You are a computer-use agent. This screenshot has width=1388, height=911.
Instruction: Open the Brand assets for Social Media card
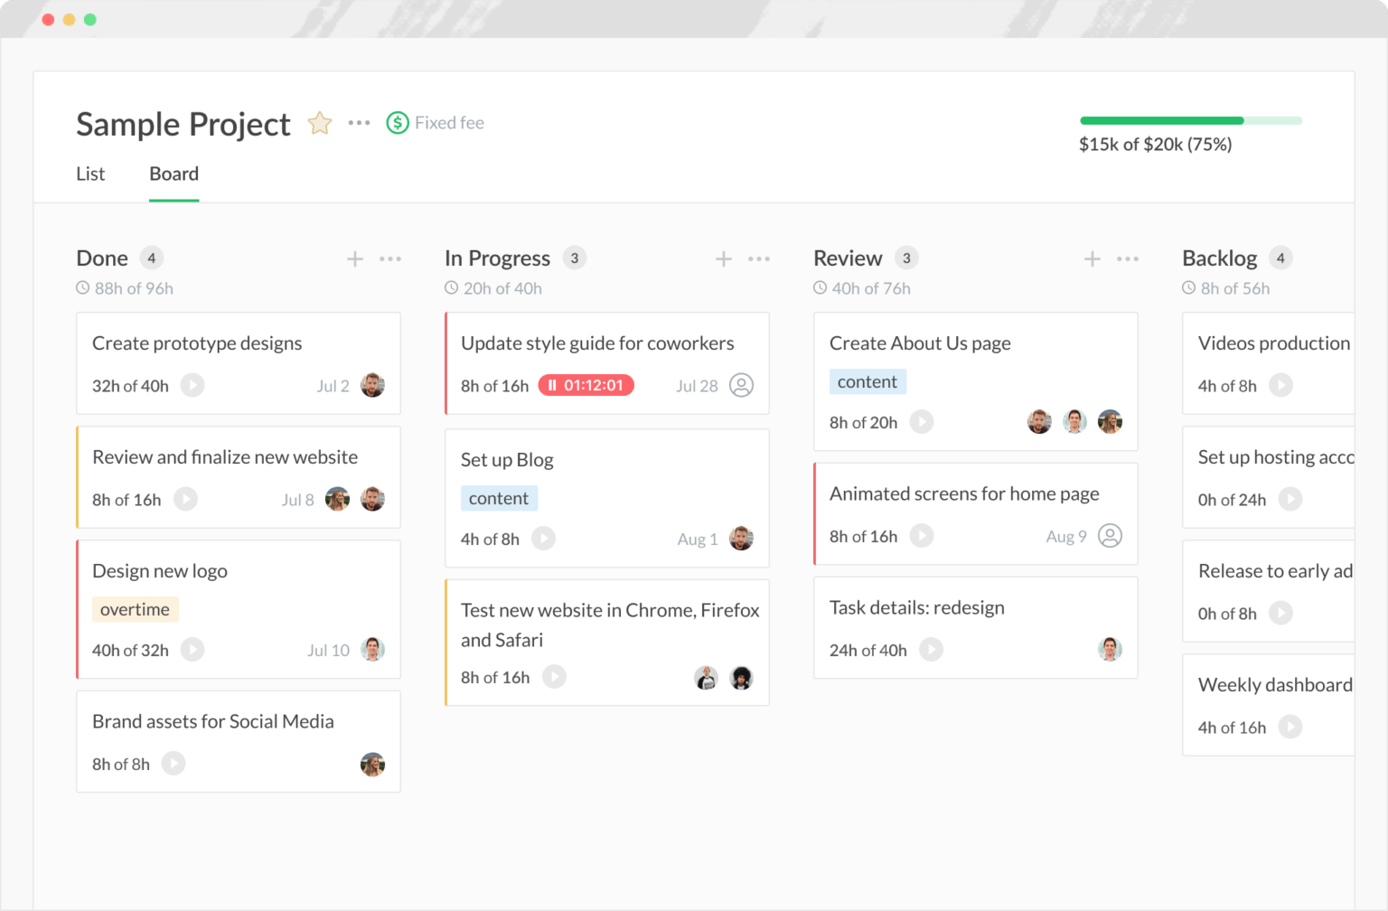point(213,720)
